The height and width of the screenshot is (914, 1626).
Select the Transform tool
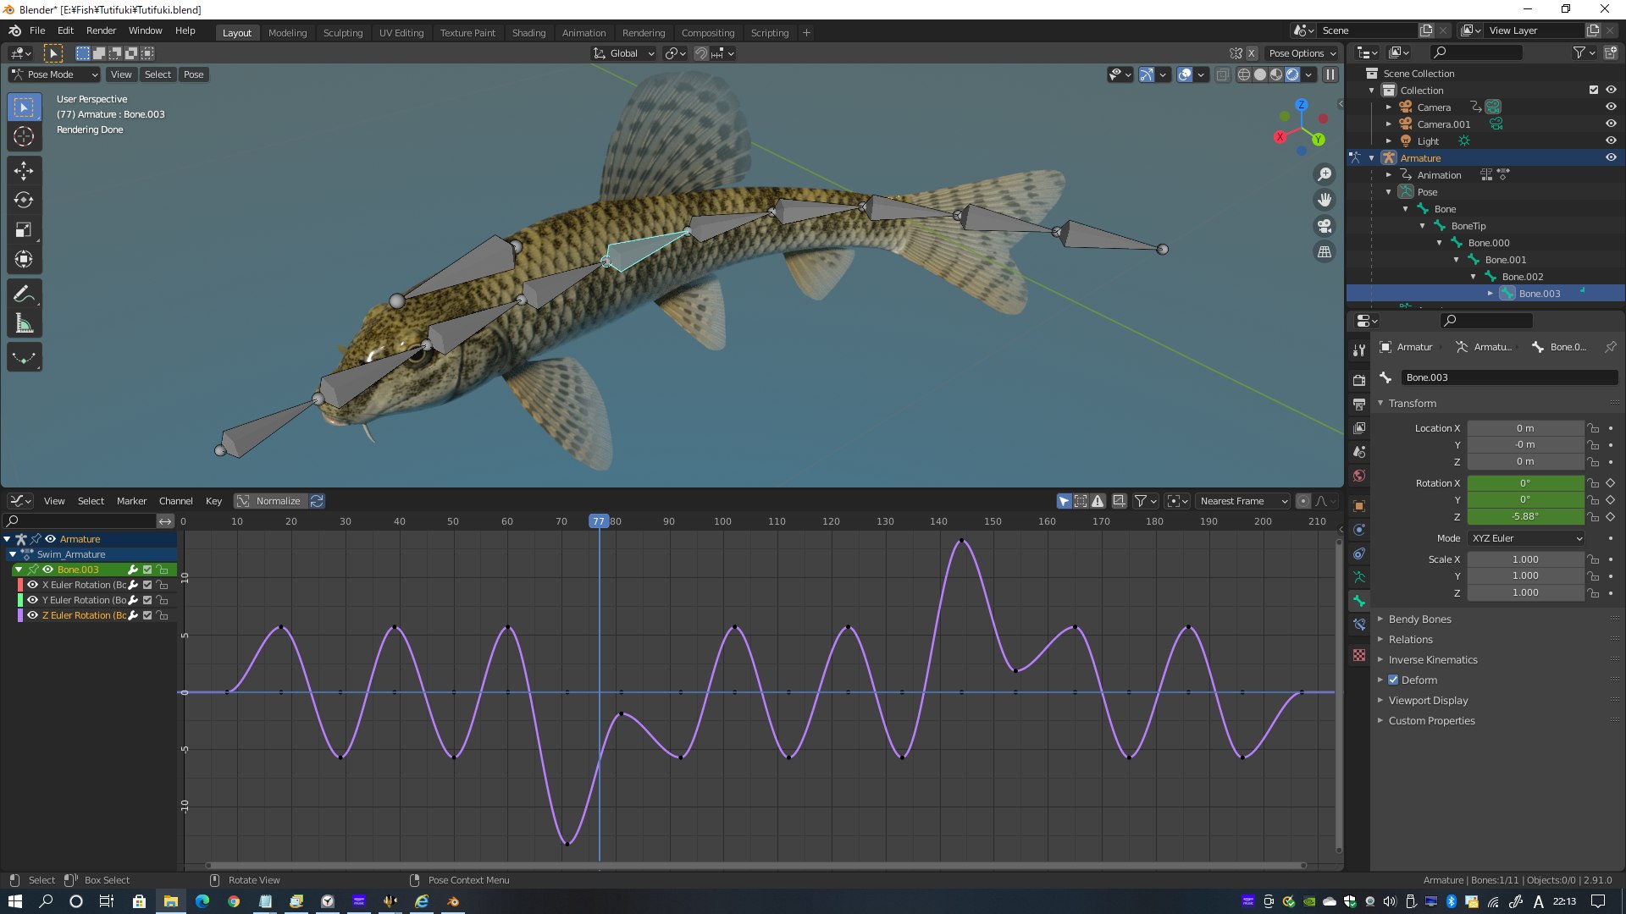point(24,260)
